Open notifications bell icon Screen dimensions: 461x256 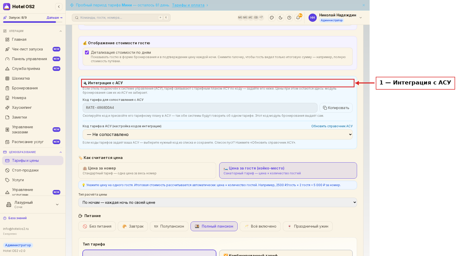[298, 18]
